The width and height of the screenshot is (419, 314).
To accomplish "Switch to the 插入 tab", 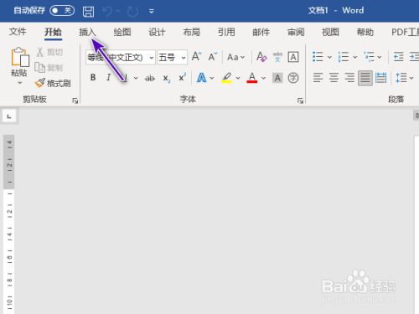I will point(87,32).
